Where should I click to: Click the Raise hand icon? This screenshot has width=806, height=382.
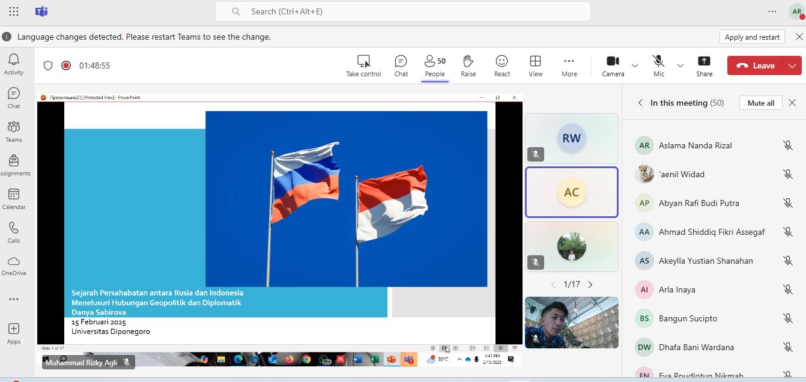pyautogui.click(x=468, y=65)
